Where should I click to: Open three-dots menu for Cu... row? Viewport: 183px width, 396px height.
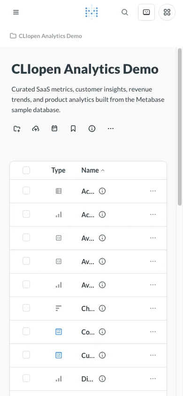[153, 355]
